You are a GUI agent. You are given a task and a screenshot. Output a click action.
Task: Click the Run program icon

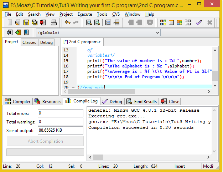(x=171, y=22)
